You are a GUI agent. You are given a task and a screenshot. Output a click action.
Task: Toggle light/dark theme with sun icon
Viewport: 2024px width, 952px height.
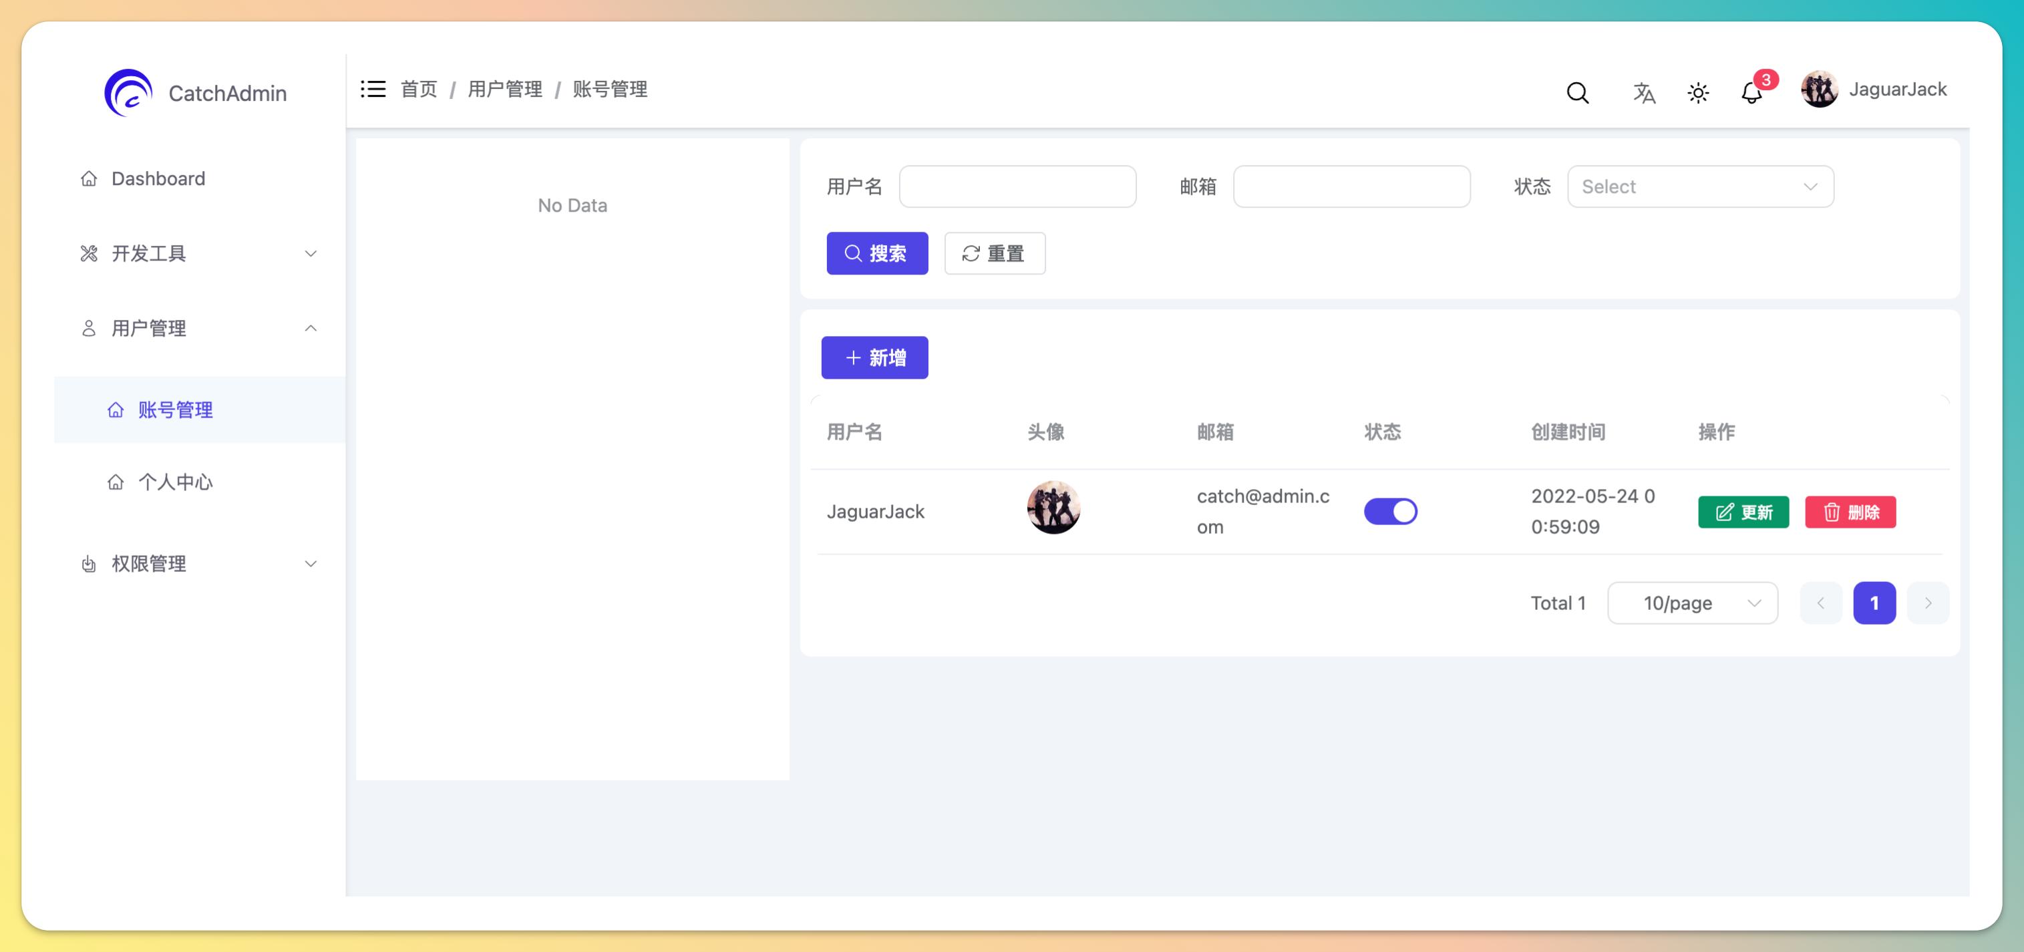coord(1699,93)
